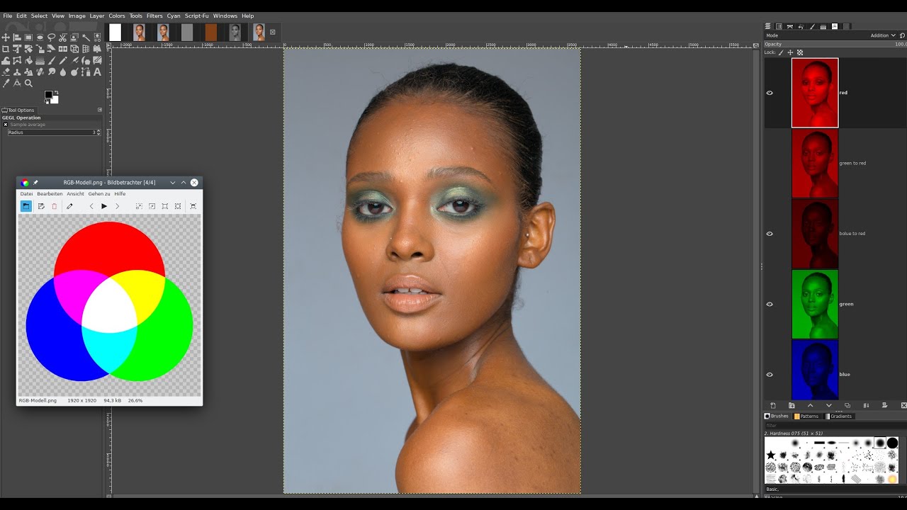This screenshot has width=907, height=510.
Task: Toggle visibility of the red layer
Action: click(x=770, y=93)
